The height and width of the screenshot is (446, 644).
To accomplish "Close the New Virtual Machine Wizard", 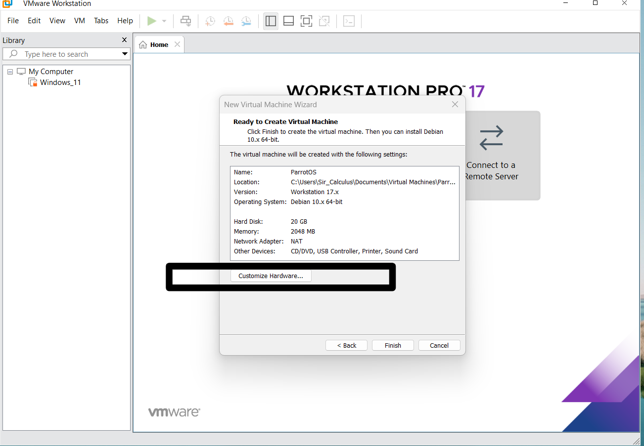I will (455, 104).
